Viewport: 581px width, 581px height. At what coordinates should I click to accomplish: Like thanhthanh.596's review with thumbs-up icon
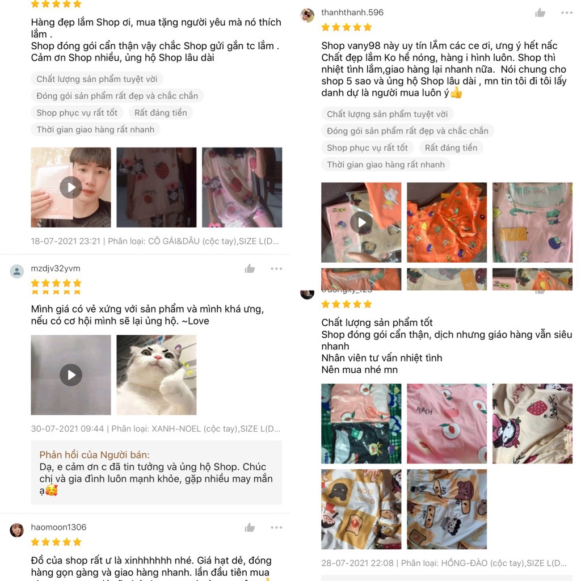[x=540, y=13]
